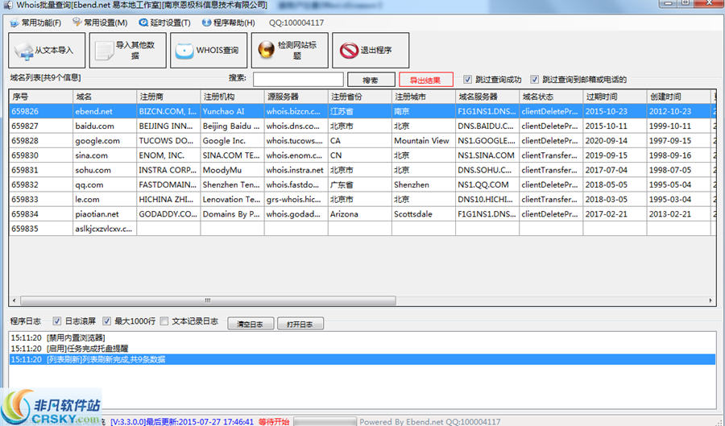Open the 延时设置(T) menu

pyautogui.click(x=164, y=23)
